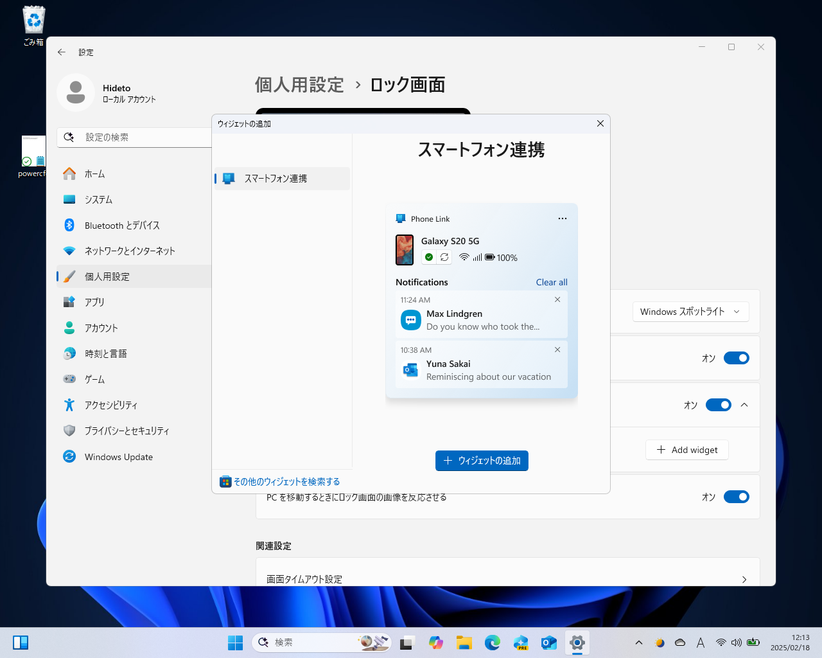Collapse the expanded section with the chevron
822x658 pixels.
point(744,405)
